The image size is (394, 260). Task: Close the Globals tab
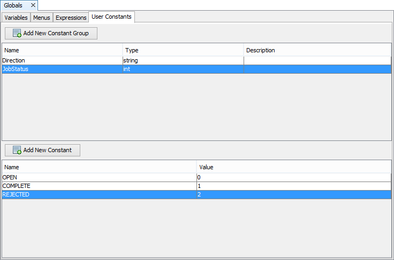[x=33, y=5]
